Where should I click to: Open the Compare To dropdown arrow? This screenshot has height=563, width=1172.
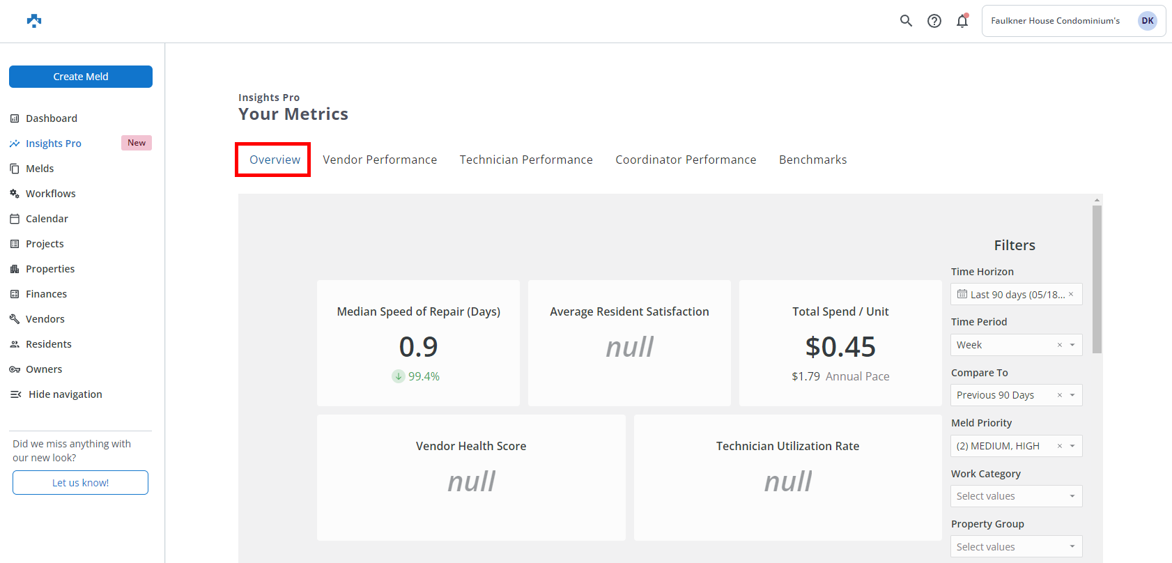pos(1072,395)
